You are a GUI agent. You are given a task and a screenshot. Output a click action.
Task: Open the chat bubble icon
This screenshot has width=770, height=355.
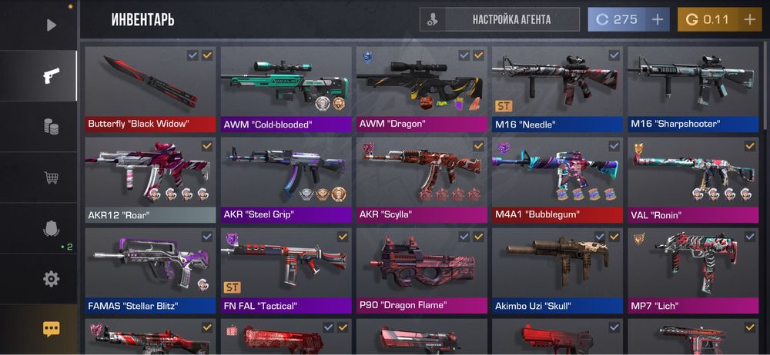point(51,329)
